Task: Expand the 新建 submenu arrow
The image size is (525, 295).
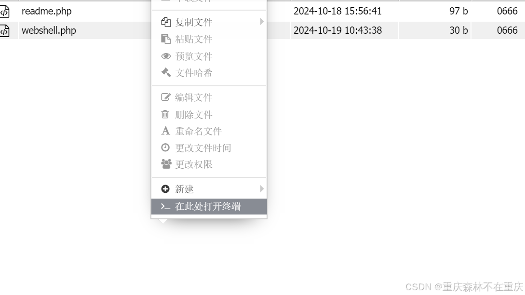Action: [x=262, y=189]
